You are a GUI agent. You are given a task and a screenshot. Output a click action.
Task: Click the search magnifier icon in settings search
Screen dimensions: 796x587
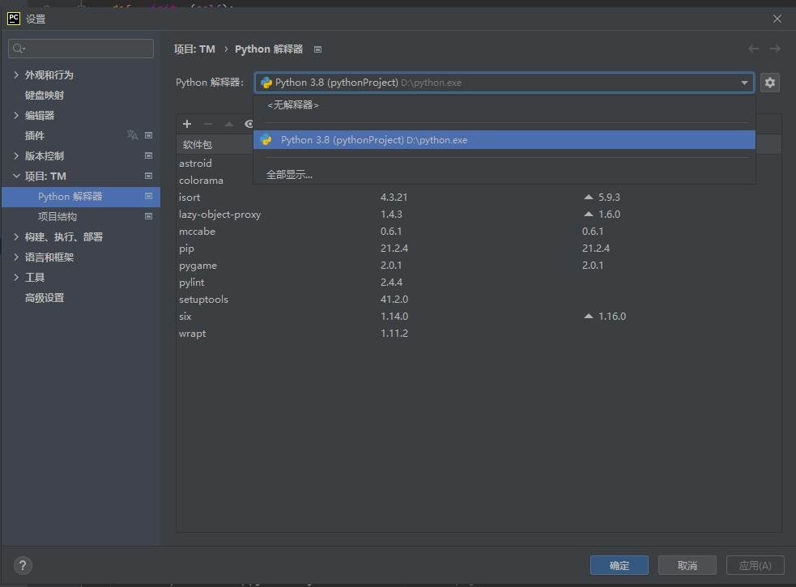click(x=19, y=49)
